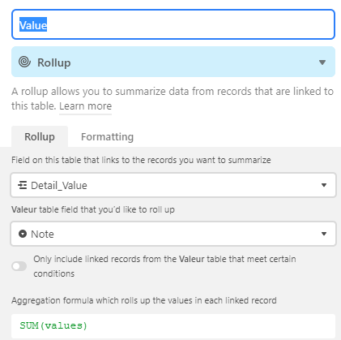Click the linked record icon beside Detail_Value

click(22, 185)
